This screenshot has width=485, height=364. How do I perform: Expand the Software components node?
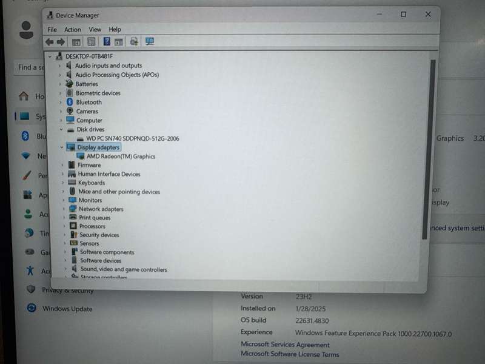pyautogui.click(x=65, y=252)
